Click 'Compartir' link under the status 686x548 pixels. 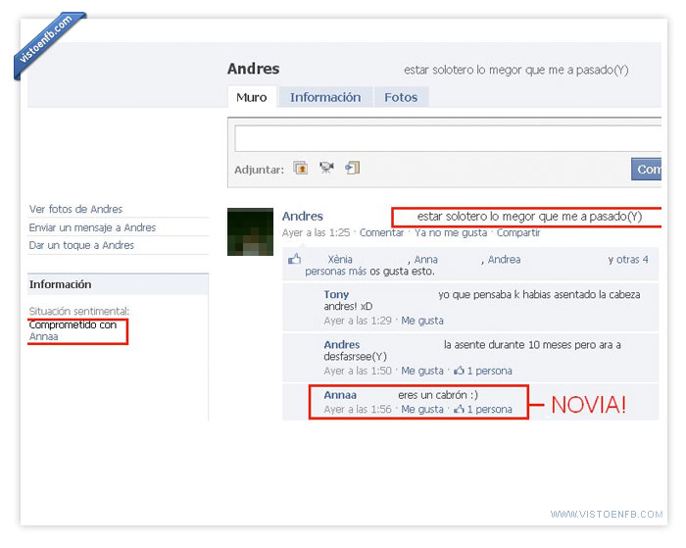pos(517,232)
